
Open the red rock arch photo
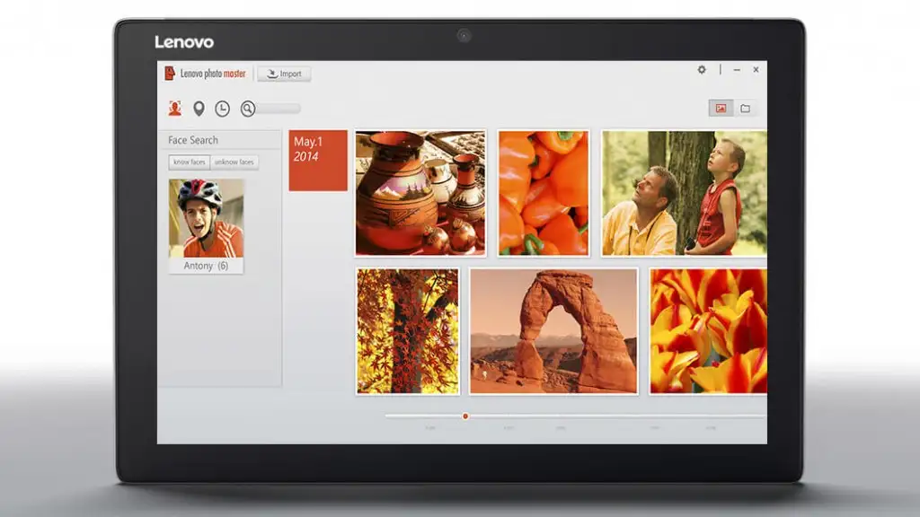553,331
